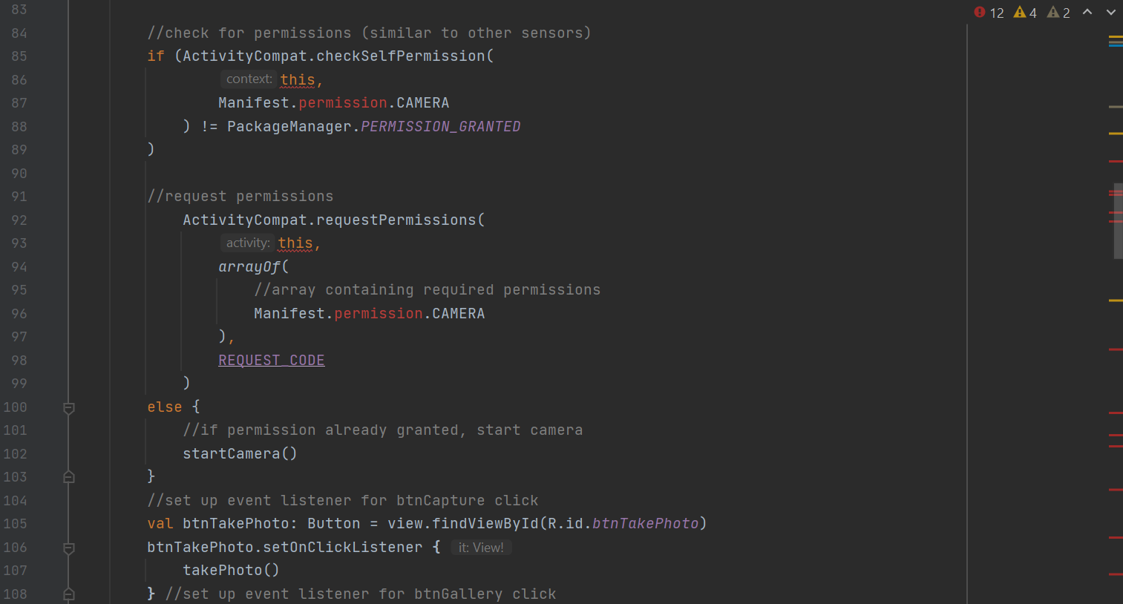
Task: Click the 'context:' parameter hint on line 86
Action: [x=249, y=79]
